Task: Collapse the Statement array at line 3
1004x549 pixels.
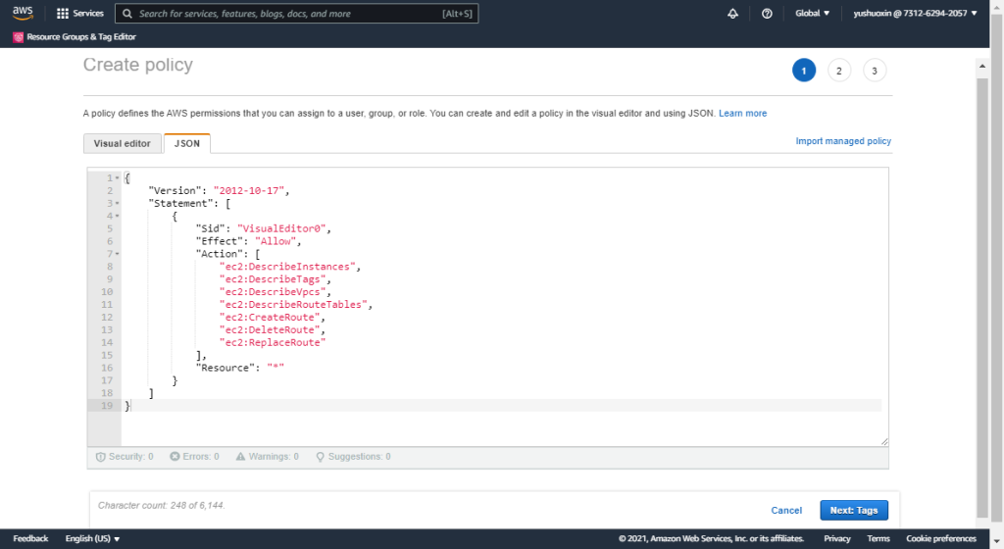Action: (x=118, y=203)
